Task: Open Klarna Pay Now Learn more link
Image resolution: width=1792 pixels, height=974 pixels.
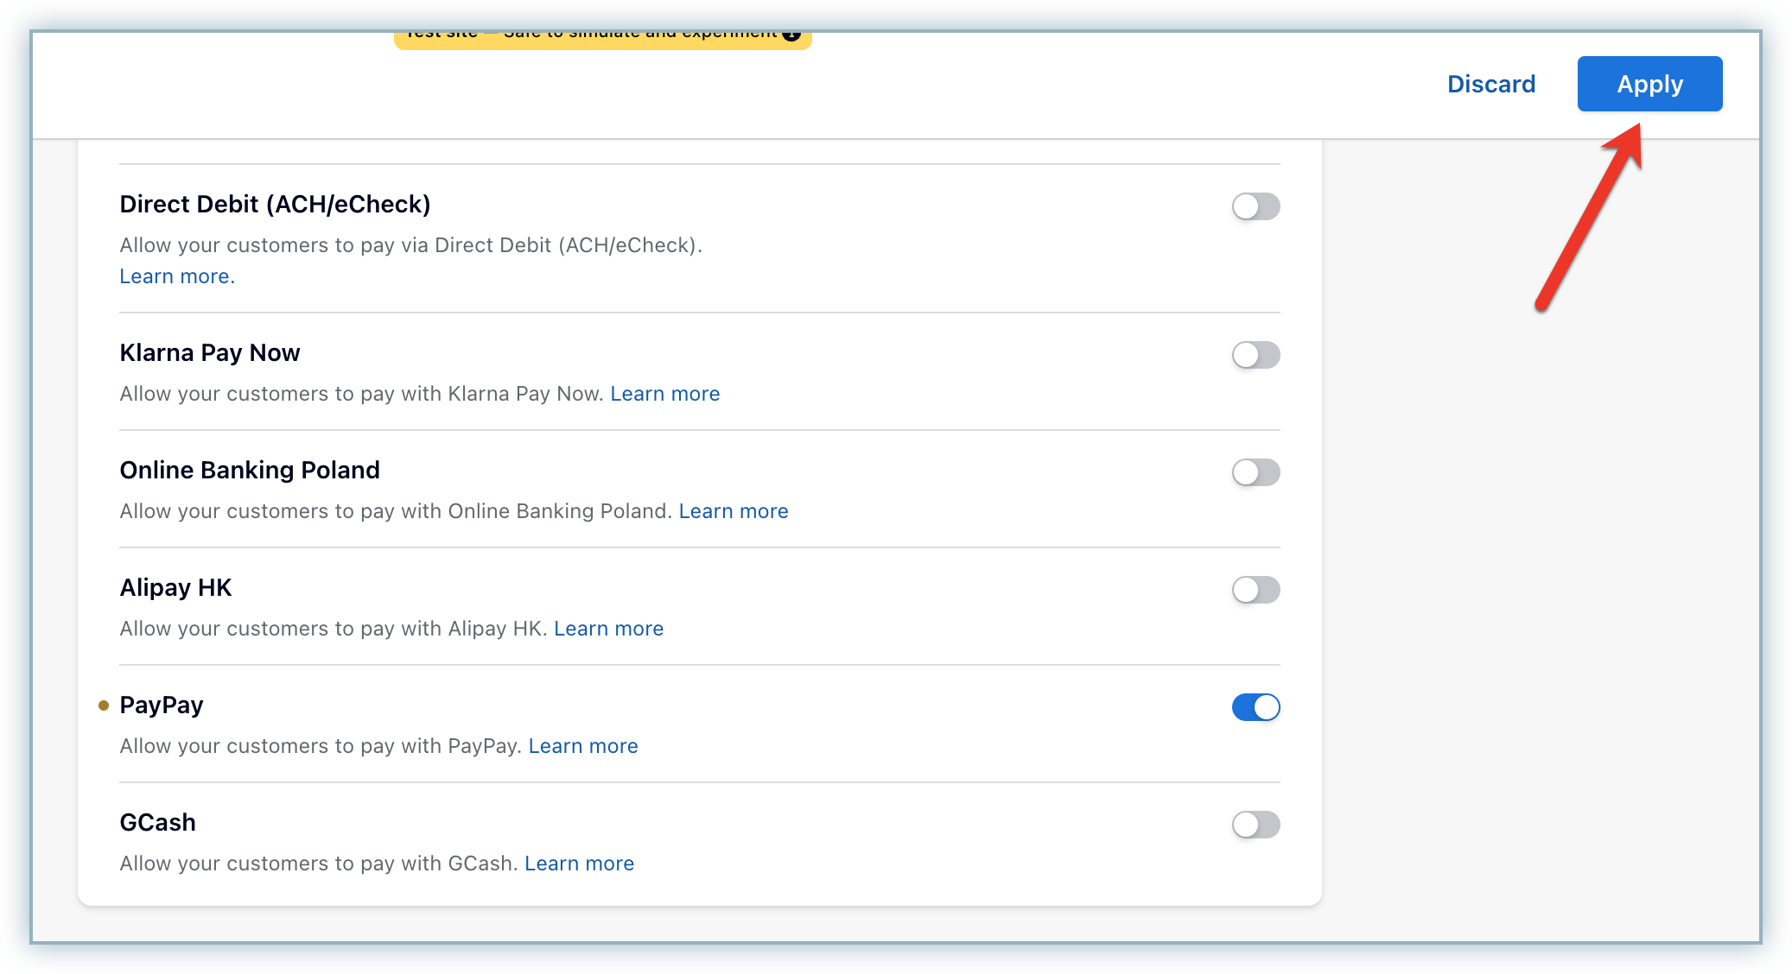Action: point(665,394)
